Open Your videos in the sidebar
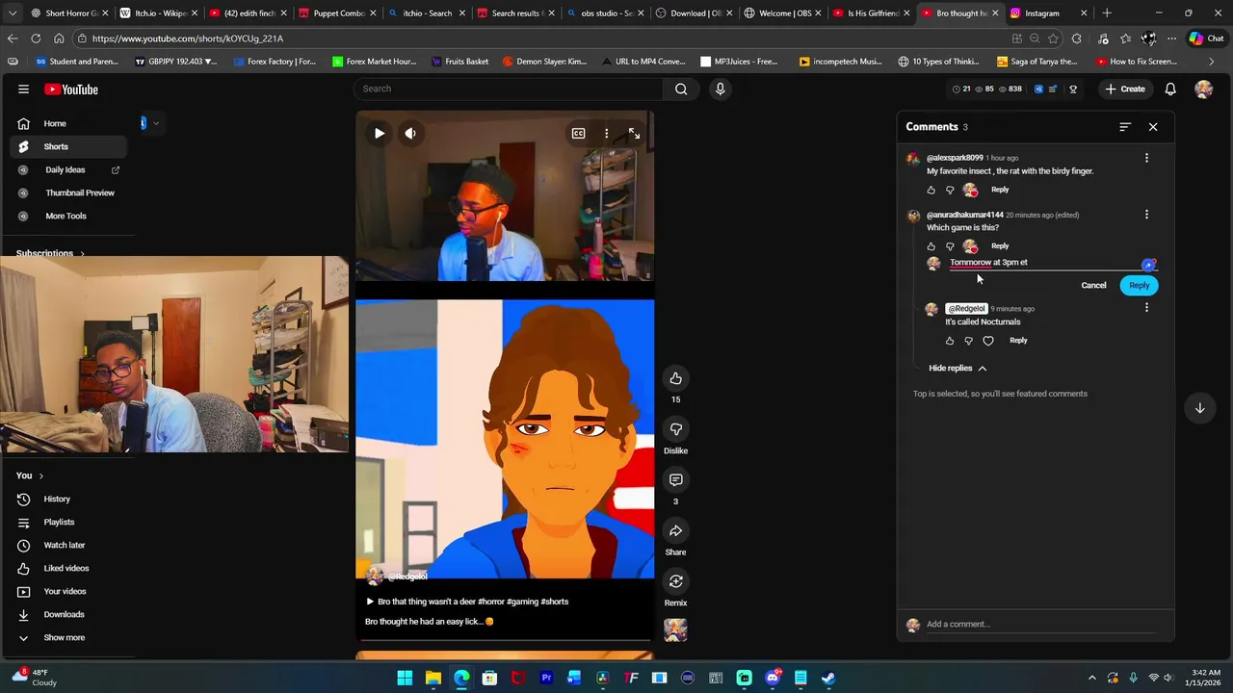 68,591
